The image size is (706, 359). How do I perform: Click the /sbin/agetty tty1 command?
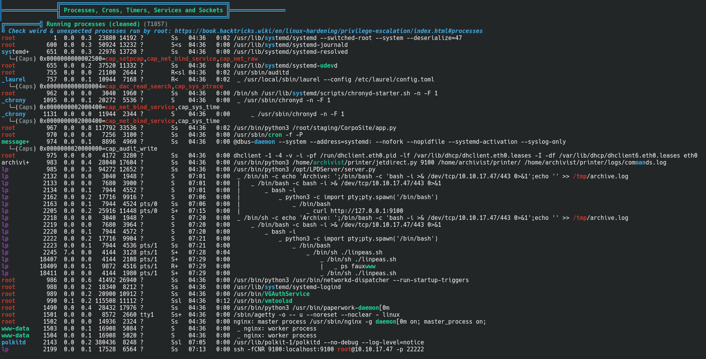[317, 315]
